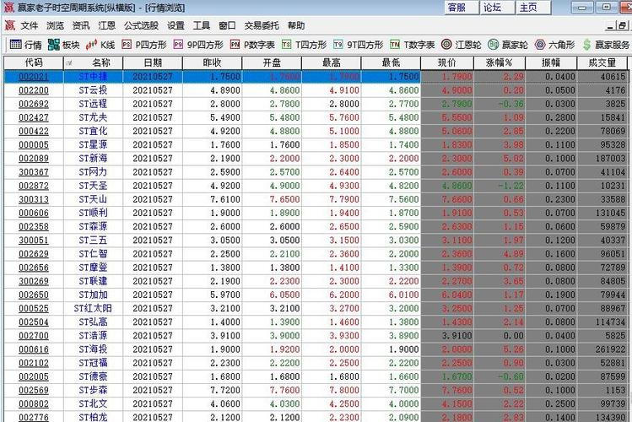Open stock code 002427 link
Image resolution: width=632 pixels, height=422 pixels.
[34, 117]
